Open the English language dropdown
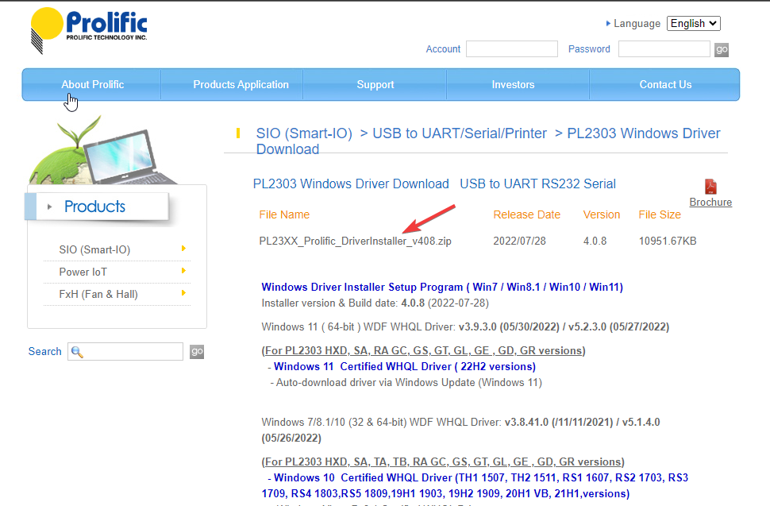Screen dimensions: 770x506 click(693, 23)
